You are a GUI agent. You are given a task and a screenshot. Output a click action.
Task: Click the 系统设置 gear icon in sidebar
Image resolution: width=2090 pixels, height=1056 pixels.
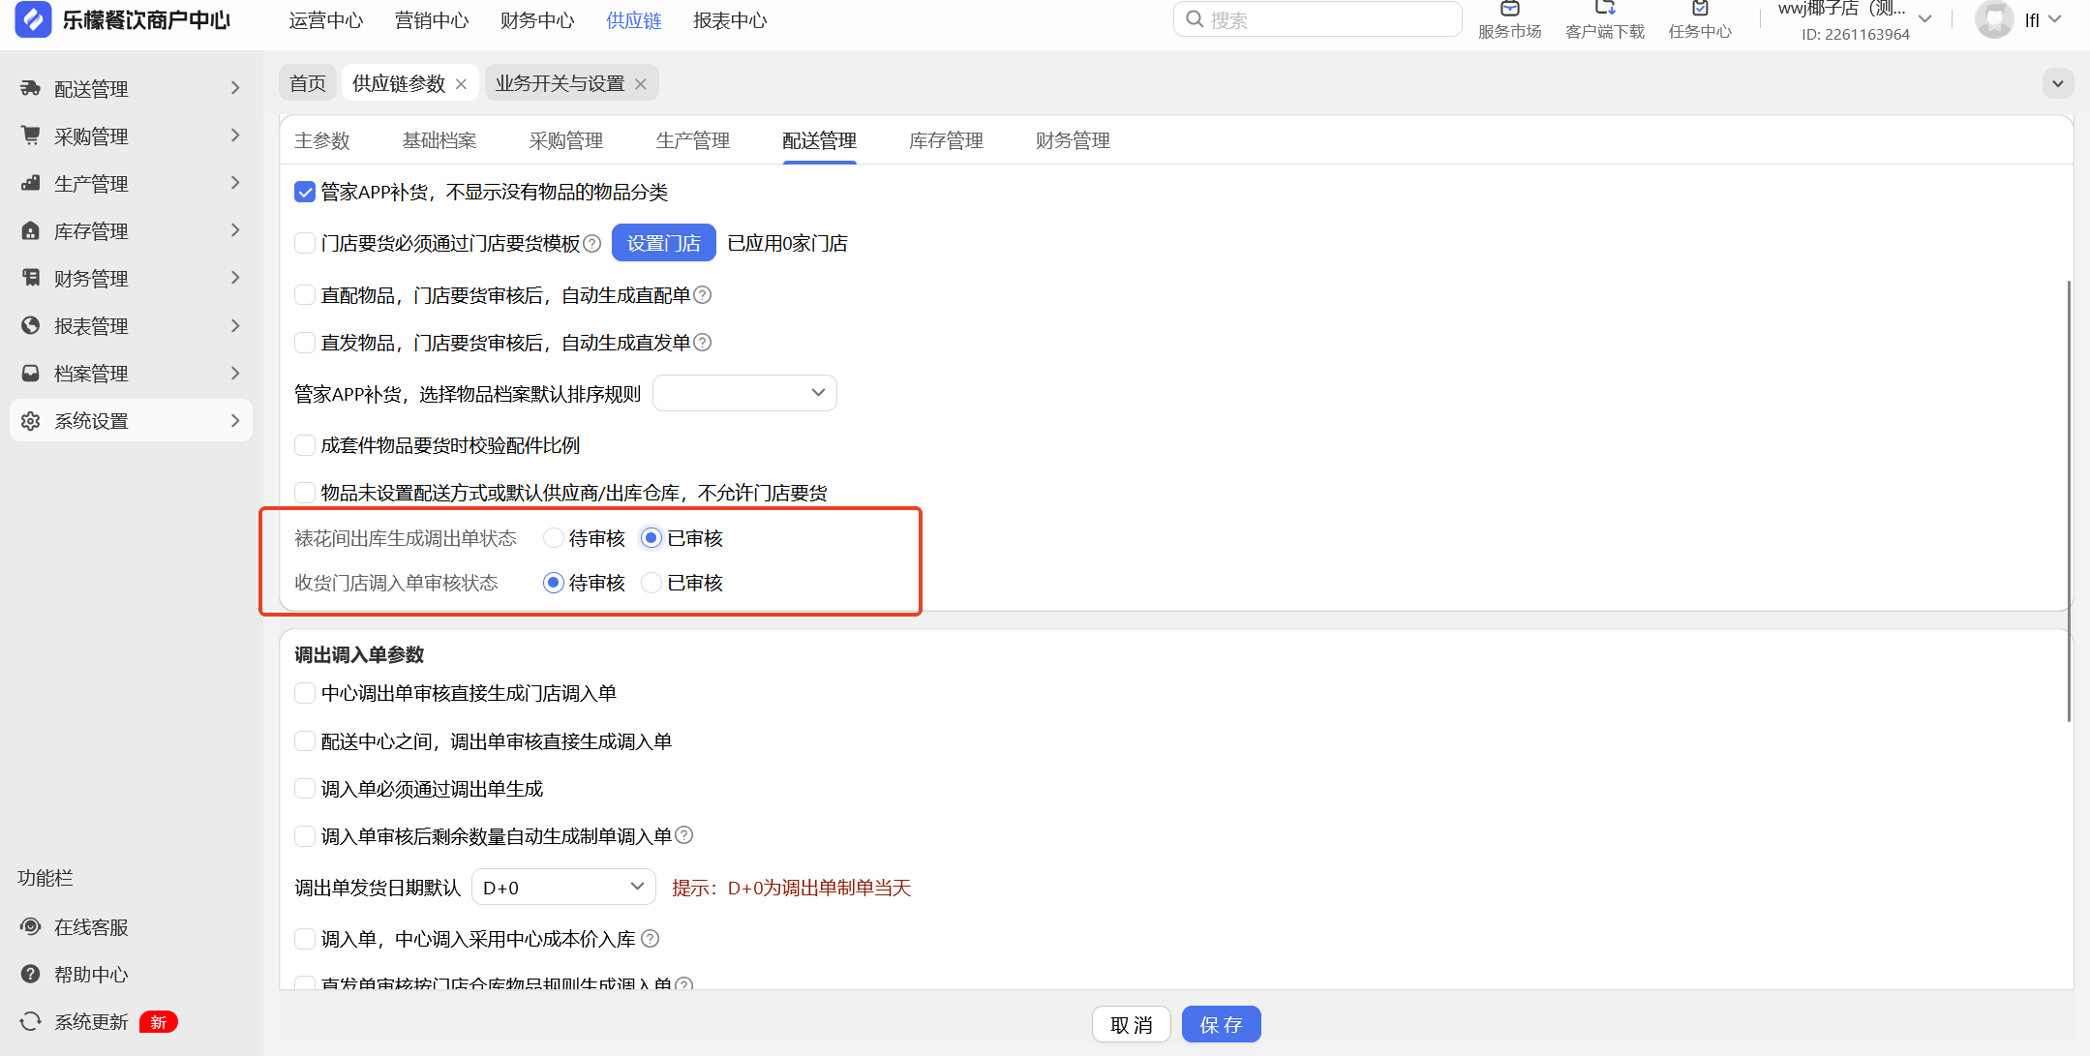click(31, 421)
